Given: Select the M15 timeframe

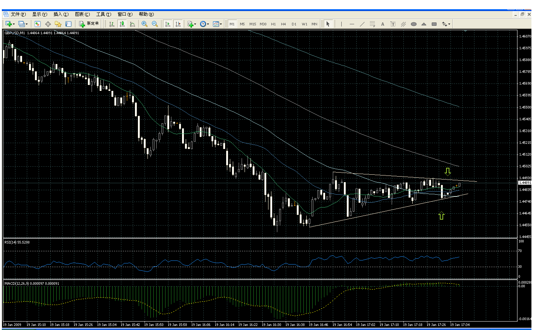Looking at the screenshot, I should pos(253,24).
